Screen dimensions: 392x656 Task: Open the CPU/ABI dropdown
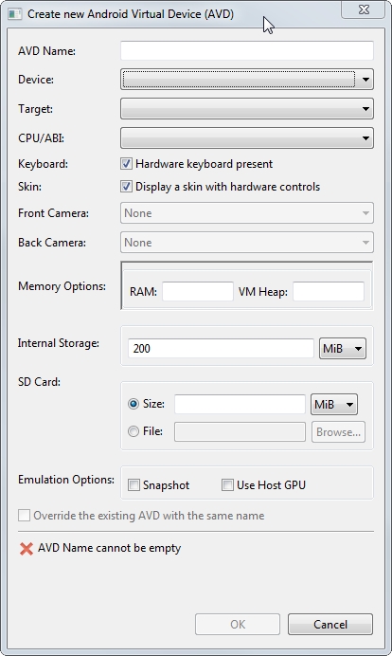(246, 138)
